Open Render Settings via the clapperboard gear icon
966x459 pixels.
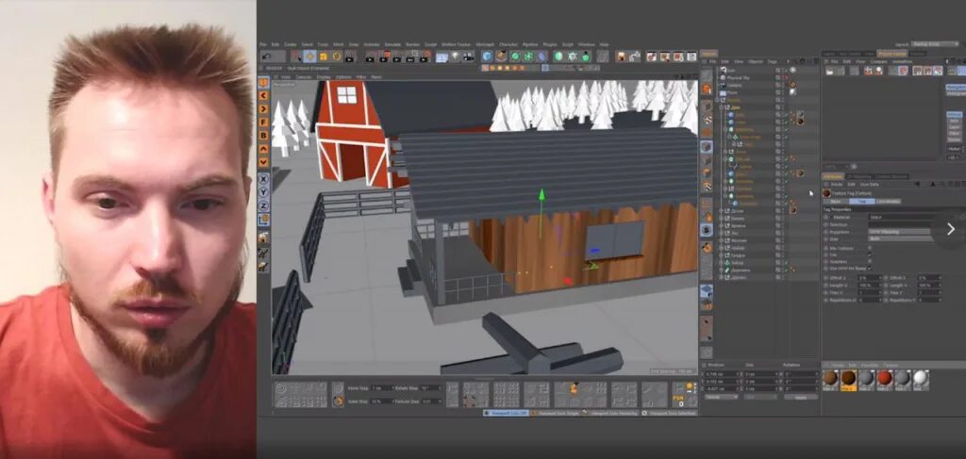(x=425, y=56)
